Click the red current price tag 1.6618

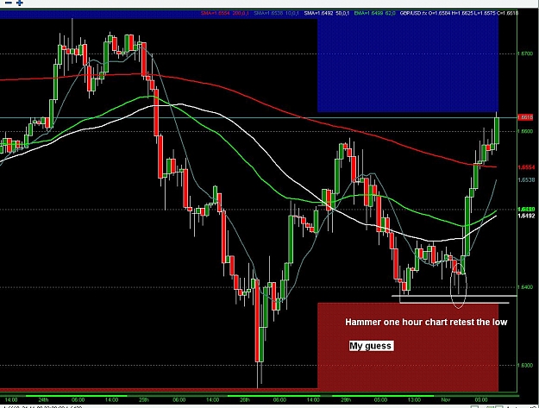525,117
